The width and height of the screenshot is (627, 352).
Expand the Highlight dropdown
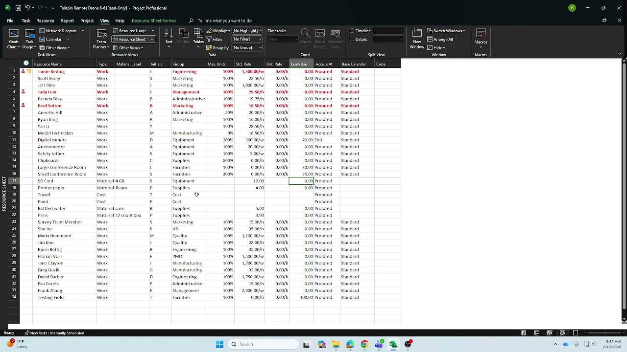click(x=260, y=31)
